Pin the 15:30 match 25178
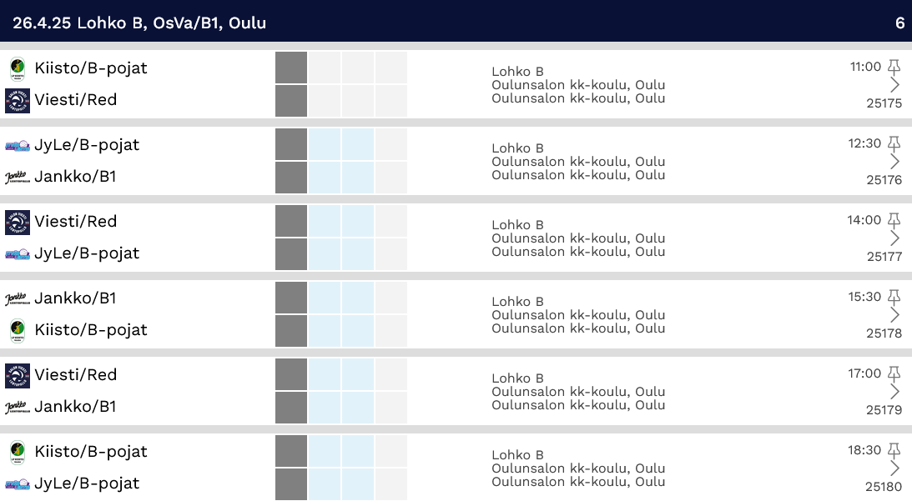 point(894,297)
